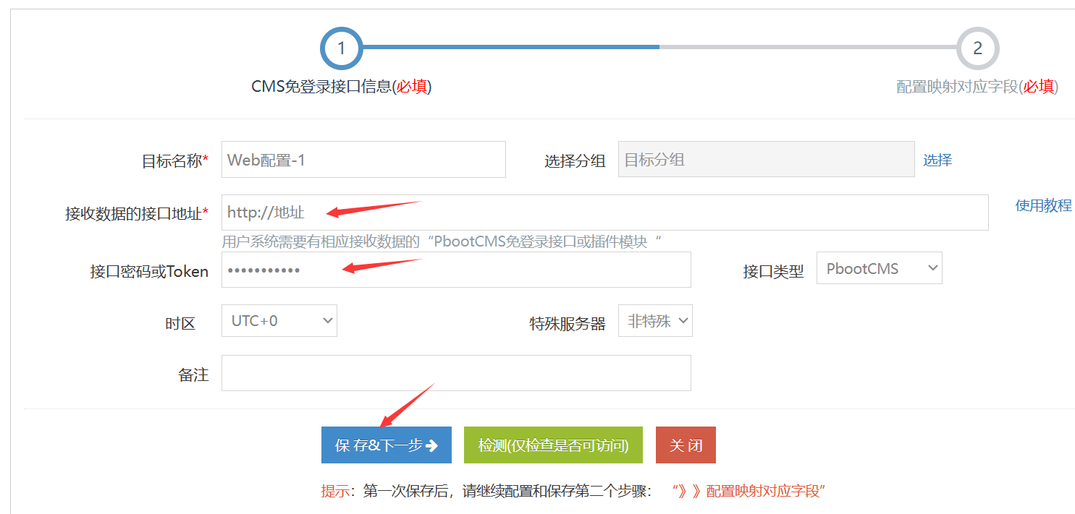Open the 使用教程 link
1075x514 pixels.
point(1043,205)
